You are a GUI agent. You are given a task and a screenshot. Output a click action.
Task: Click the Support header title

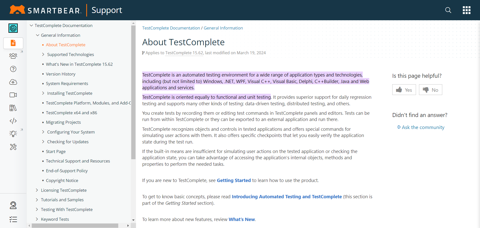pyautogui.click(x=107, y=10)
